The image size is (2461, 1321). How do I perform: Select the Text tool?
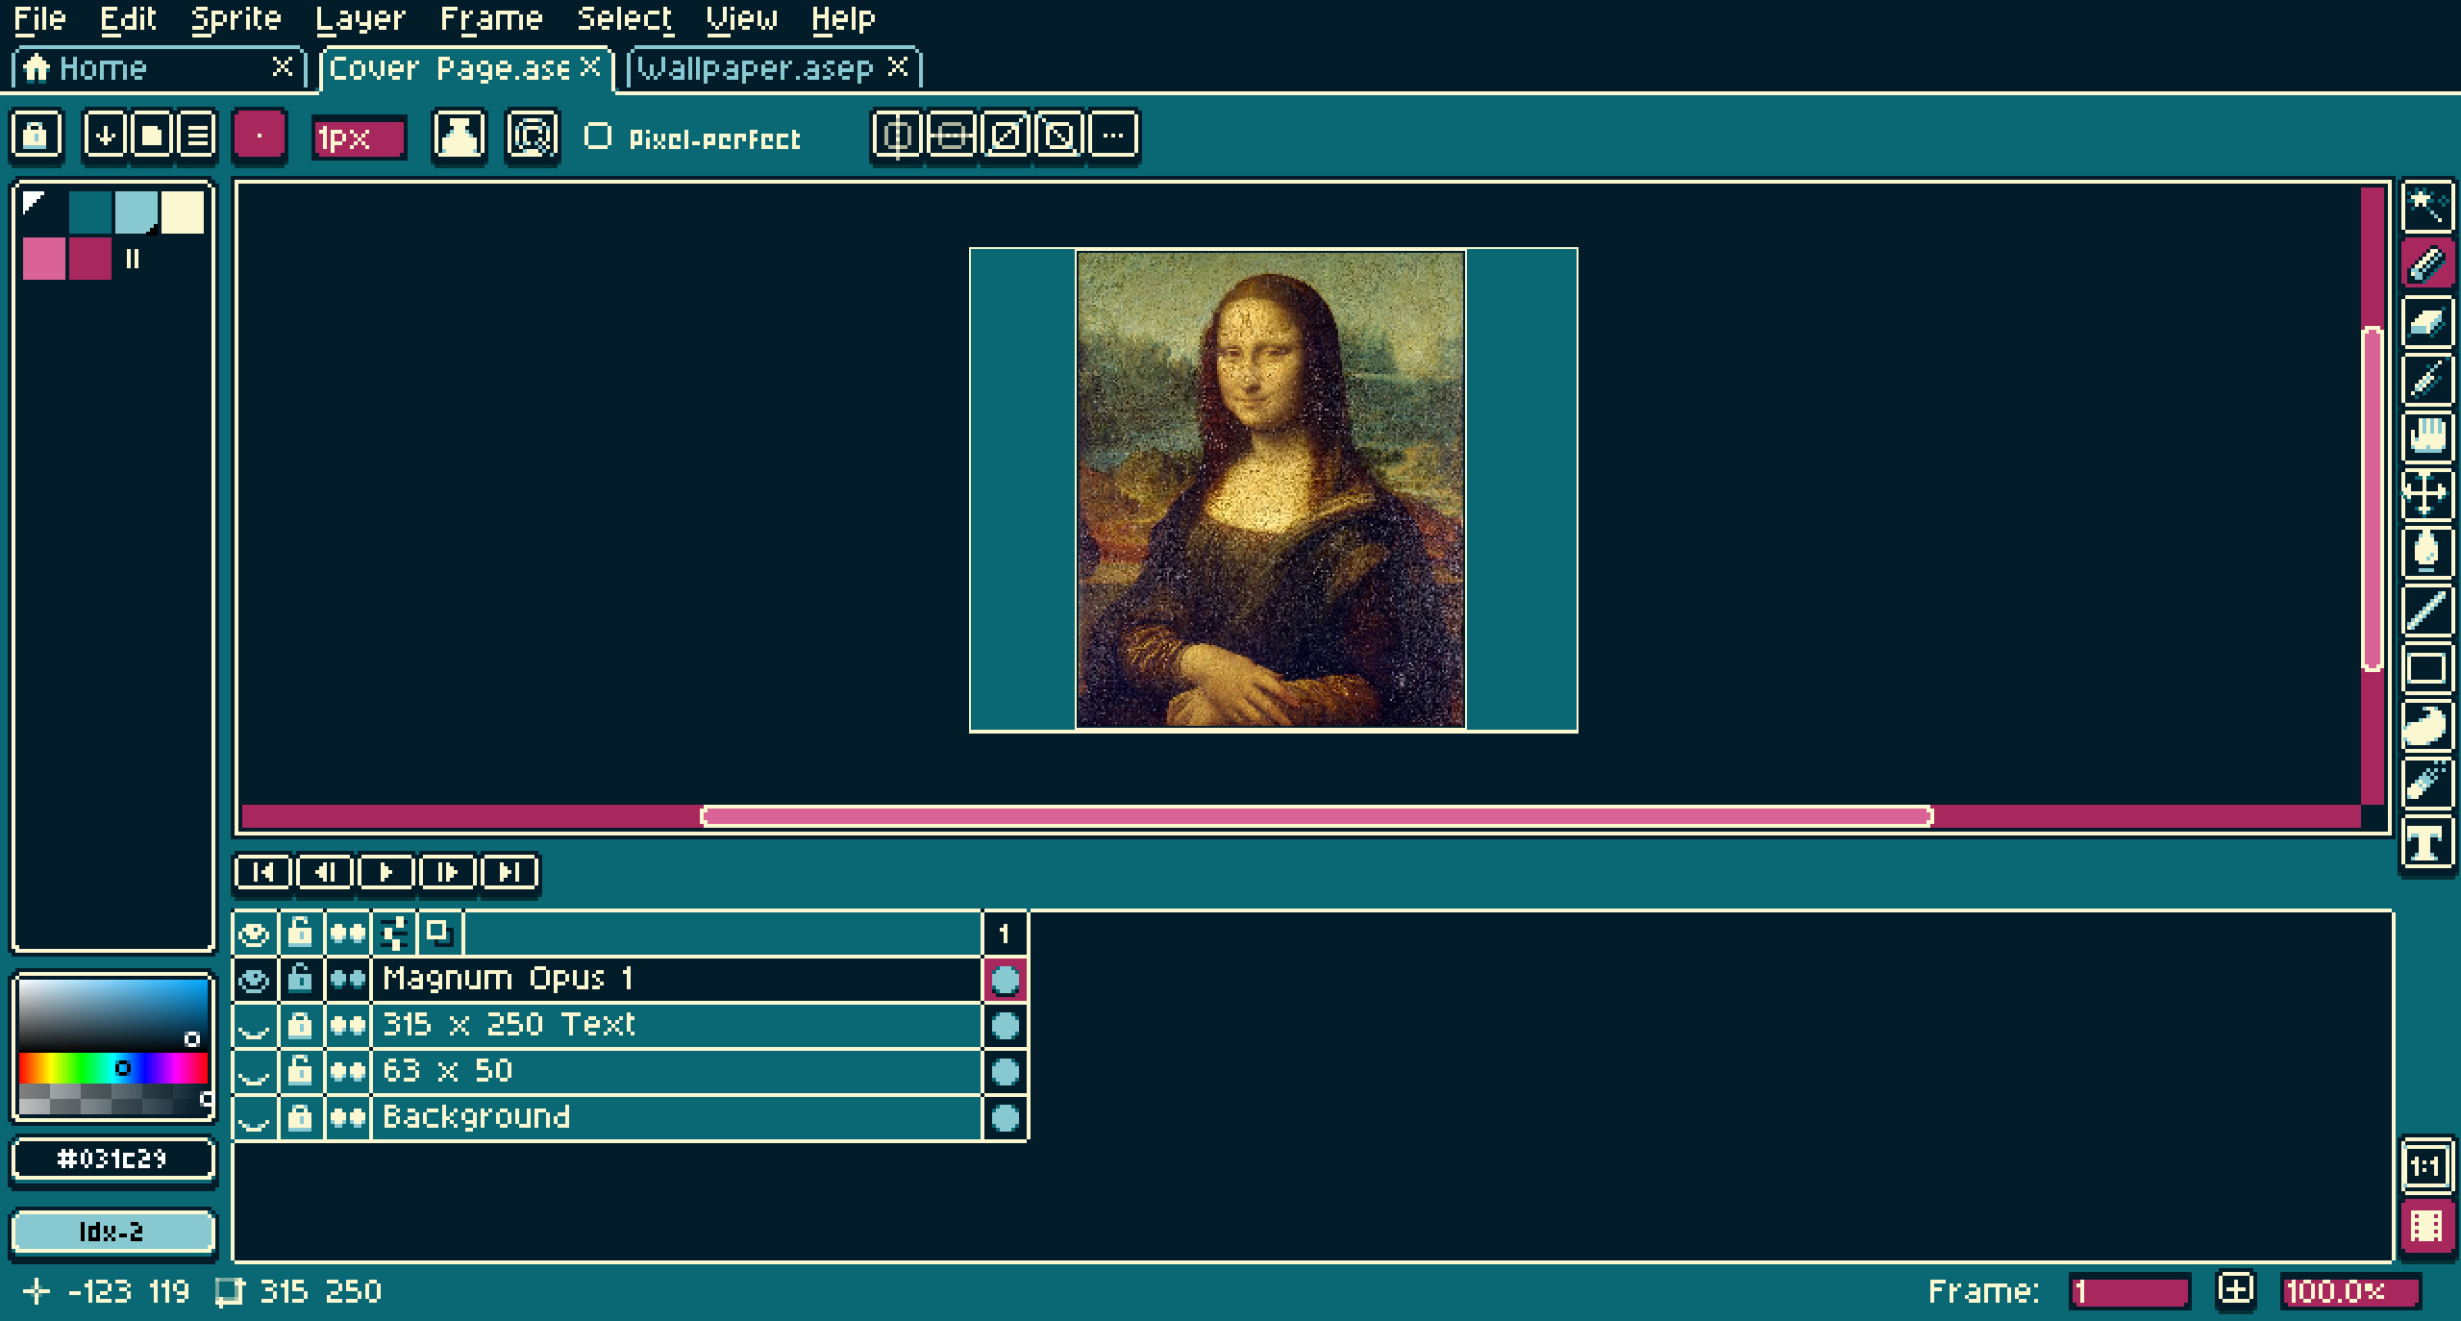[2425, 843]
